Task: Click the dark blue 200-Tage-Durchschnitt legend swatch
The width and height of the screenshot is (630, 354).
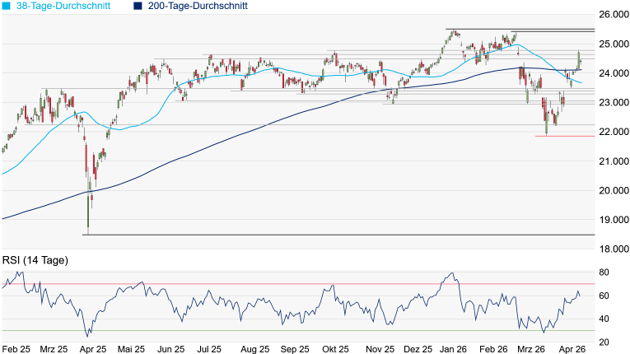Action: [x=138, y=6]
